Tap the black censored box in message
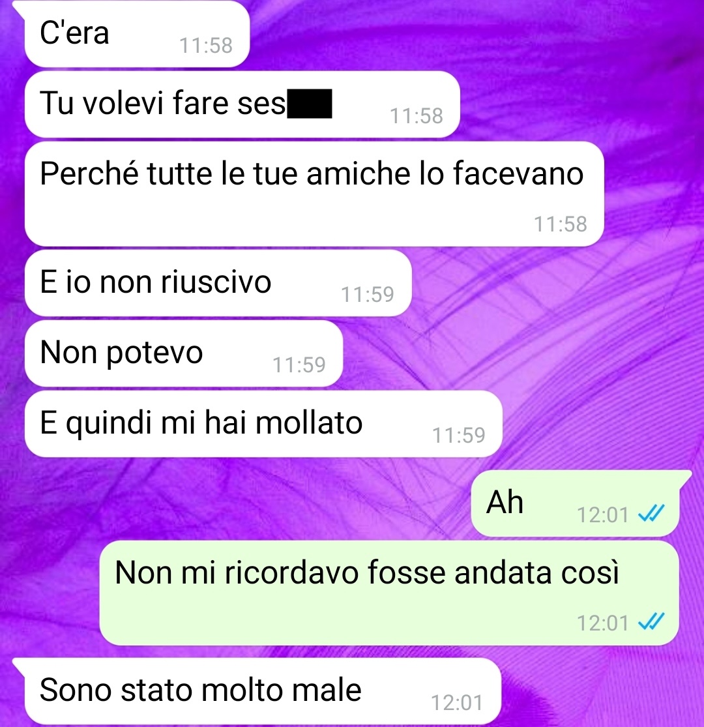 (310, 104)
